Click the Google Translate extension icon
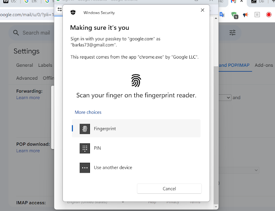This screenshot has height=211, width=275. [222, 15]
